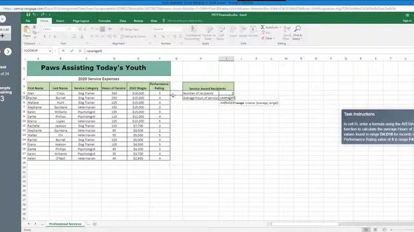The height and width of the screenshot is (232, 414).
Task: Toggle Wrap Text
Action: 129,29
